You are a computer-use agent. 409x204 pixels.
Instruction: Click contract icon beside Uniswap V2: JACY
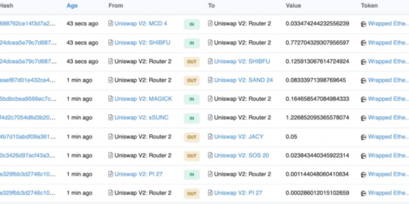(210, 137)
